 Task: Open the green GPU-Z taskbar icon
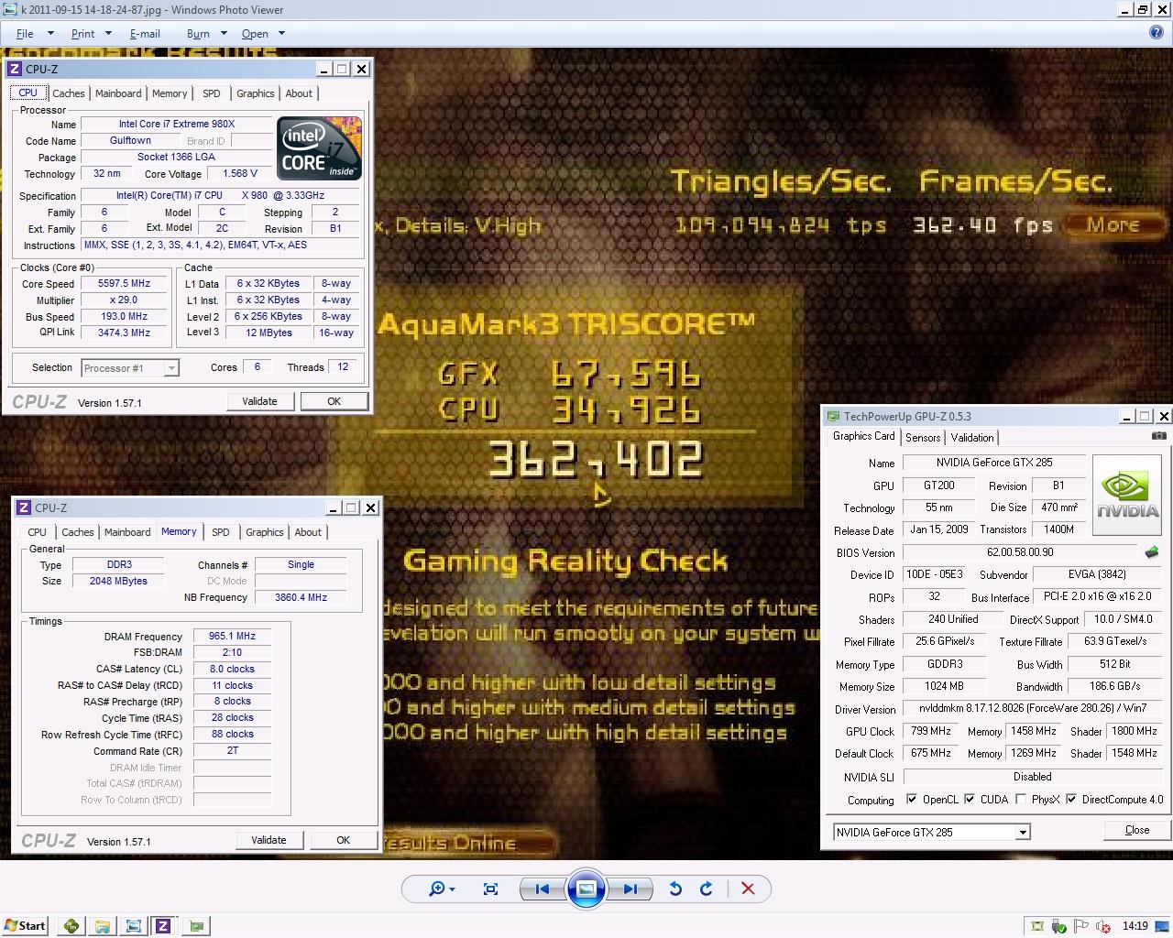pyautogui.click(x=196, y=926)
